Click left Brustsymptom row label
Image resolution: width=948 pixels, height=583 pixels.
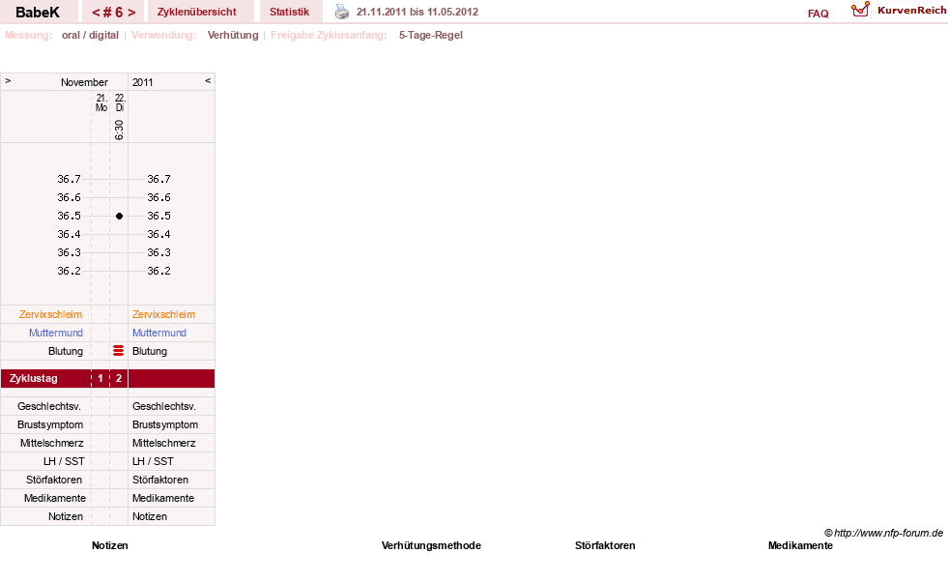pyautogui.click(x=50, y=424)
